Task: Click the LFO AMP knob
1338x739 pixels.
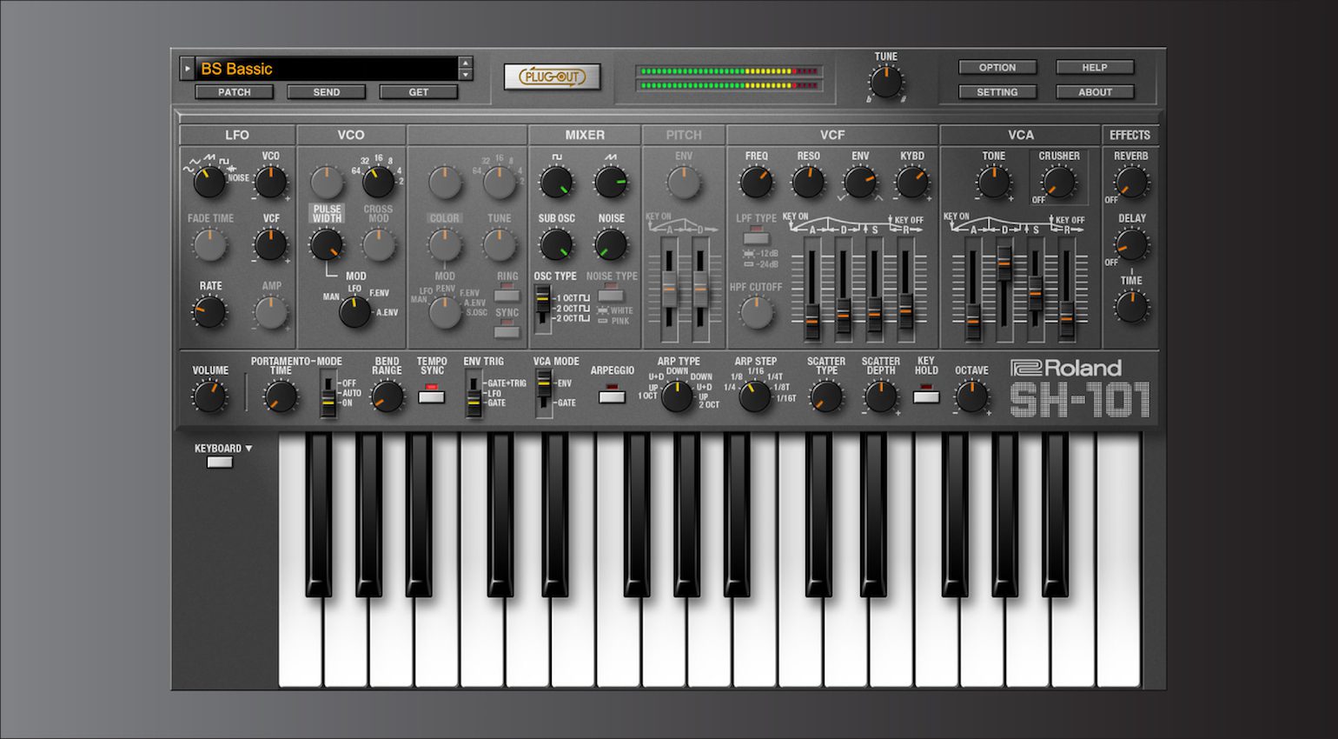Action: point(271,312)
